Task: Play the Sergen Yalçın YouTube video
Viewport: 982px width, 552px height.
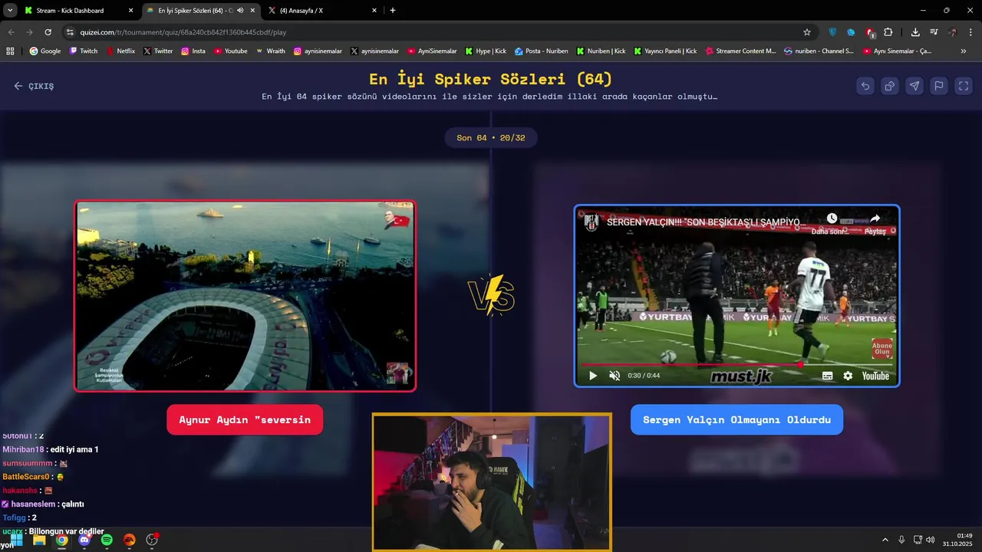Action: 592,376
